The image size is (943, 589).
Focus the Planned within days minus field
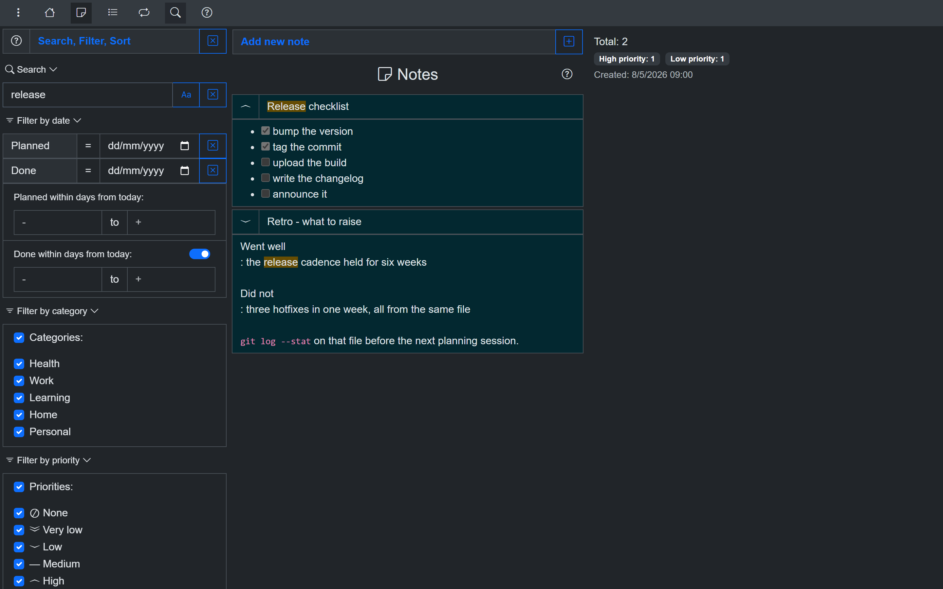58,223
